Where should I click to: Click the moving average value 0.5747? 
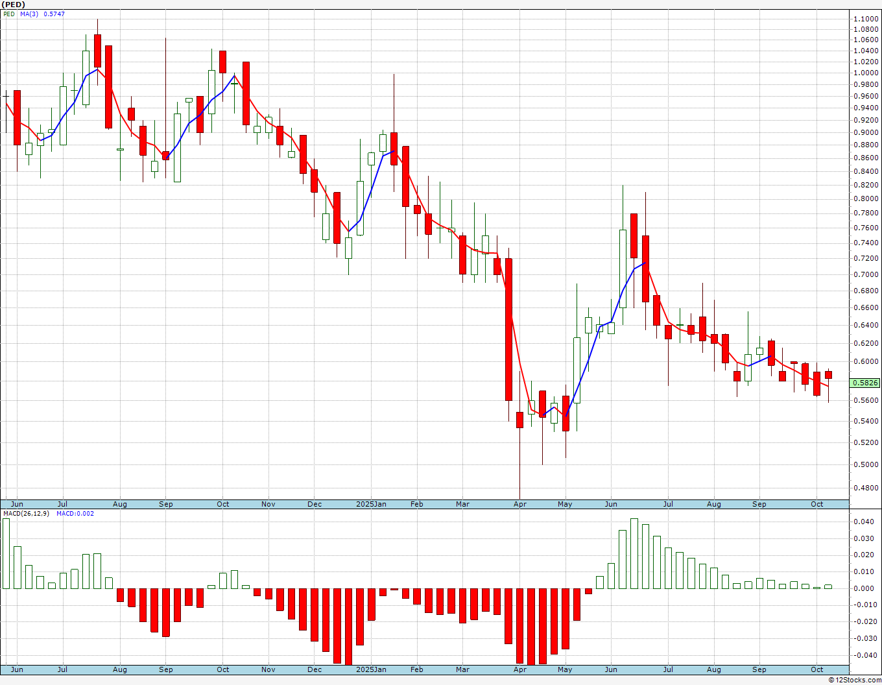point(54,14)
